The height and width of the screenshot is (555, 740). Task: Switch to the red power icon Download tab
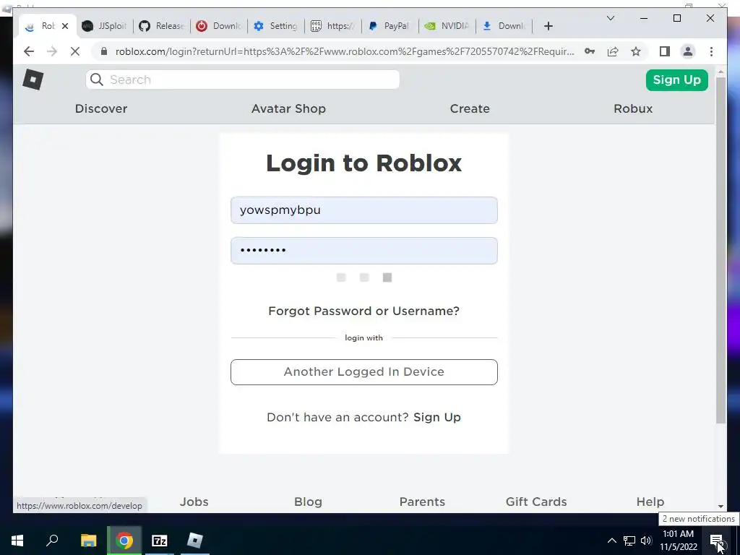point(218,26)
